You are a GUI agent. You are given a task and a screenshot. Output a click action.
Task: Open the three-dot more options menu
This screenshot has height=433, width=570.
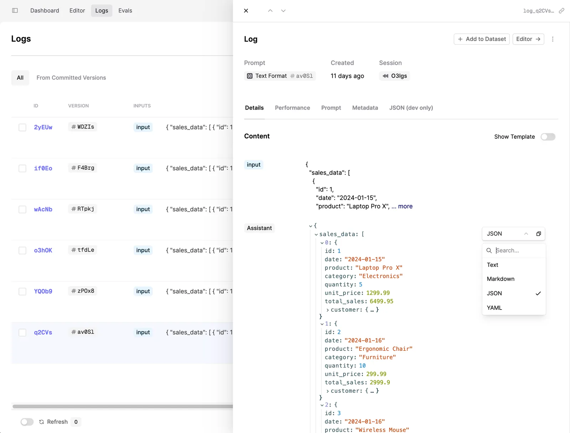pyautogui.click(x=553, y=39)
